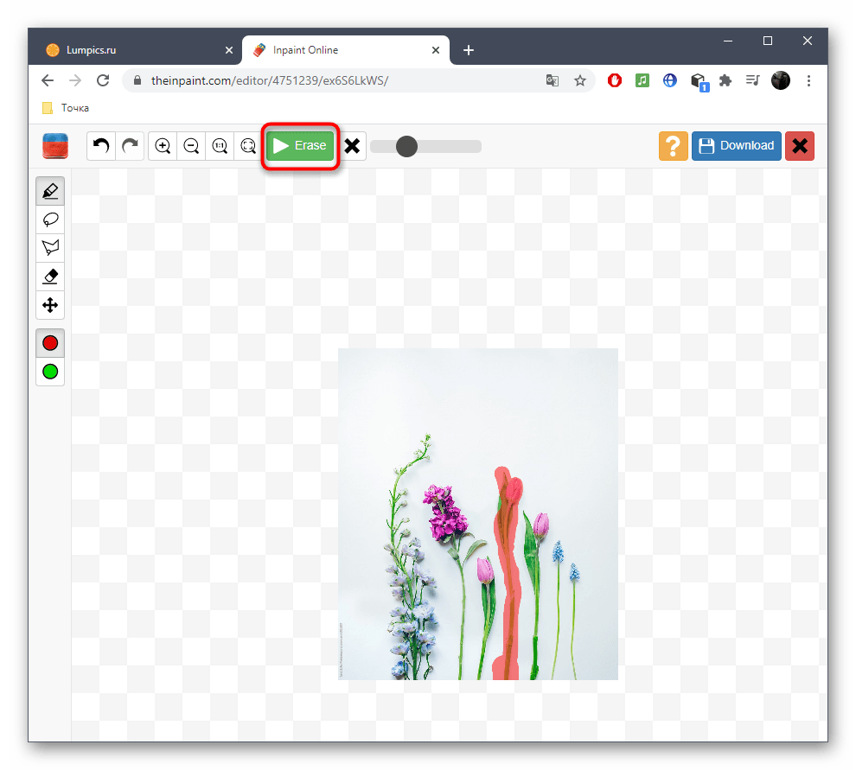Select the Polygonal lasso tool

pos(50,248)
